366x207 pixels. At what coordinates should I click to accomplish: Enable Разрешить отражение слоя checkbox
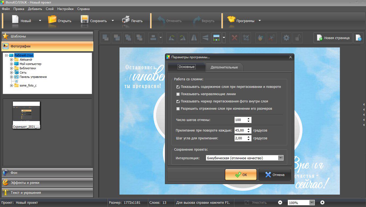pyautogui.click(x=178, y=109)
